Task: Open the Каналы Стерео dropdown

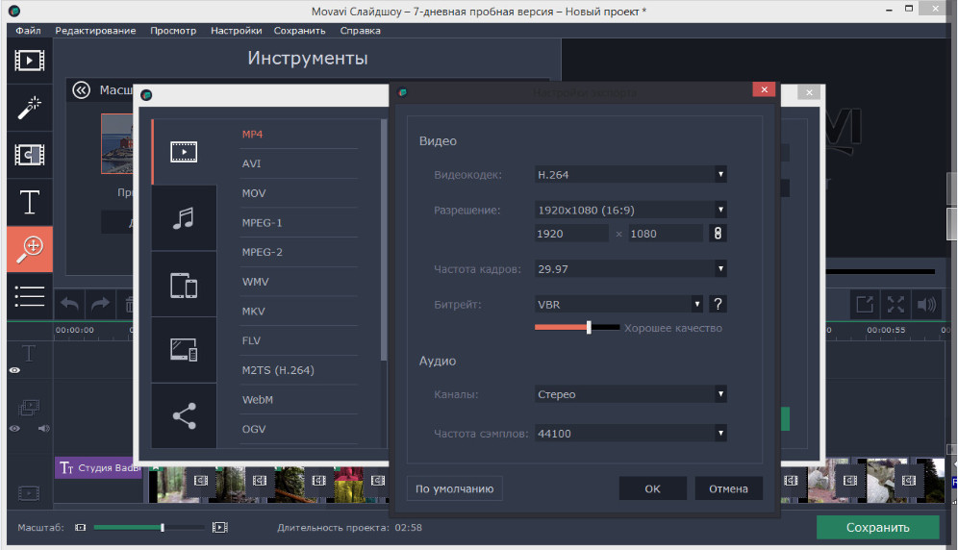Action: coord(631,394)
